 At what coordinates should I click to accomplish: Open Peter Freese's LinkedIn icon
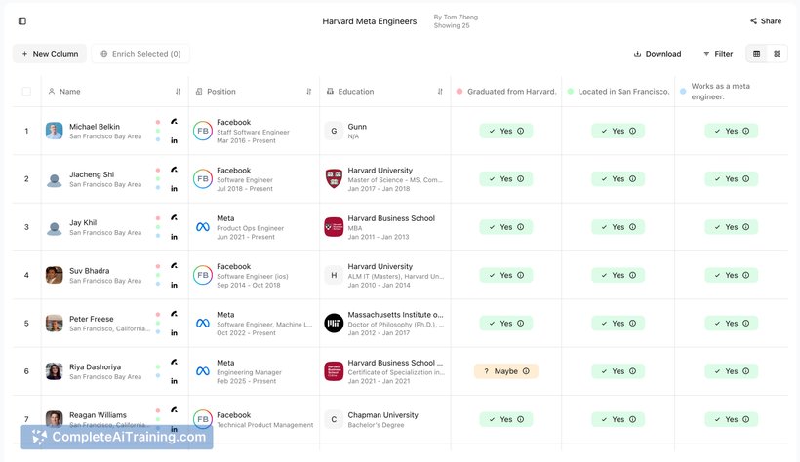pos(174,333)
